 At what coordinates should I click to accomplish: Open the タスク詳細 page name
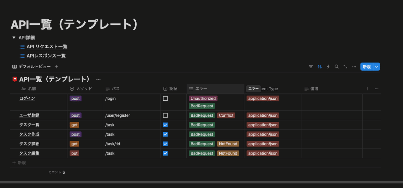29,144
